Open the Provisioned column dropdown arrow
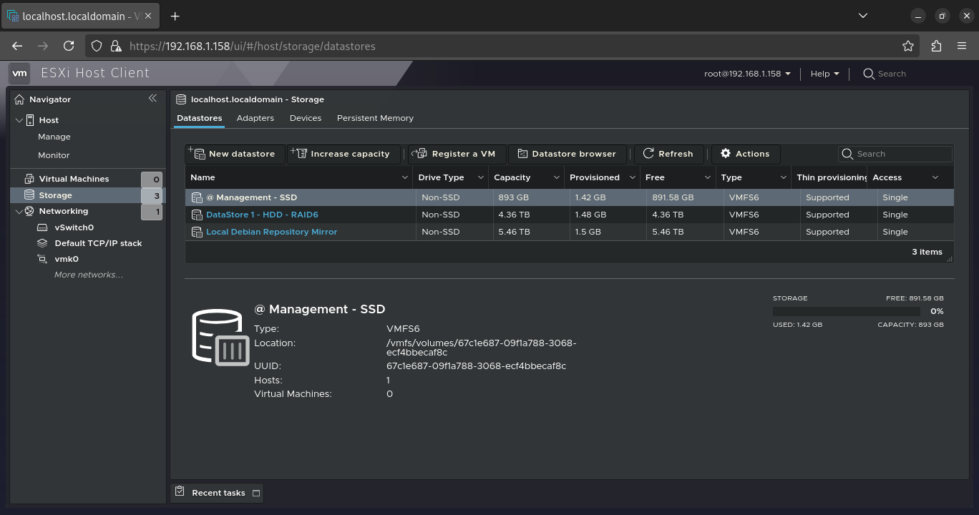This screenshot has width=979, height=515. pyautogui.click(x=632, y=177)
